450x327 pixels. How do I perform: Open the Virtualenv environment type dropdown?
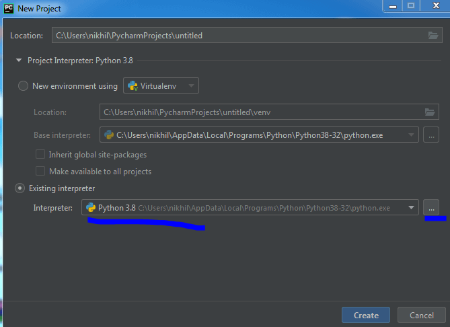point(161,85)
